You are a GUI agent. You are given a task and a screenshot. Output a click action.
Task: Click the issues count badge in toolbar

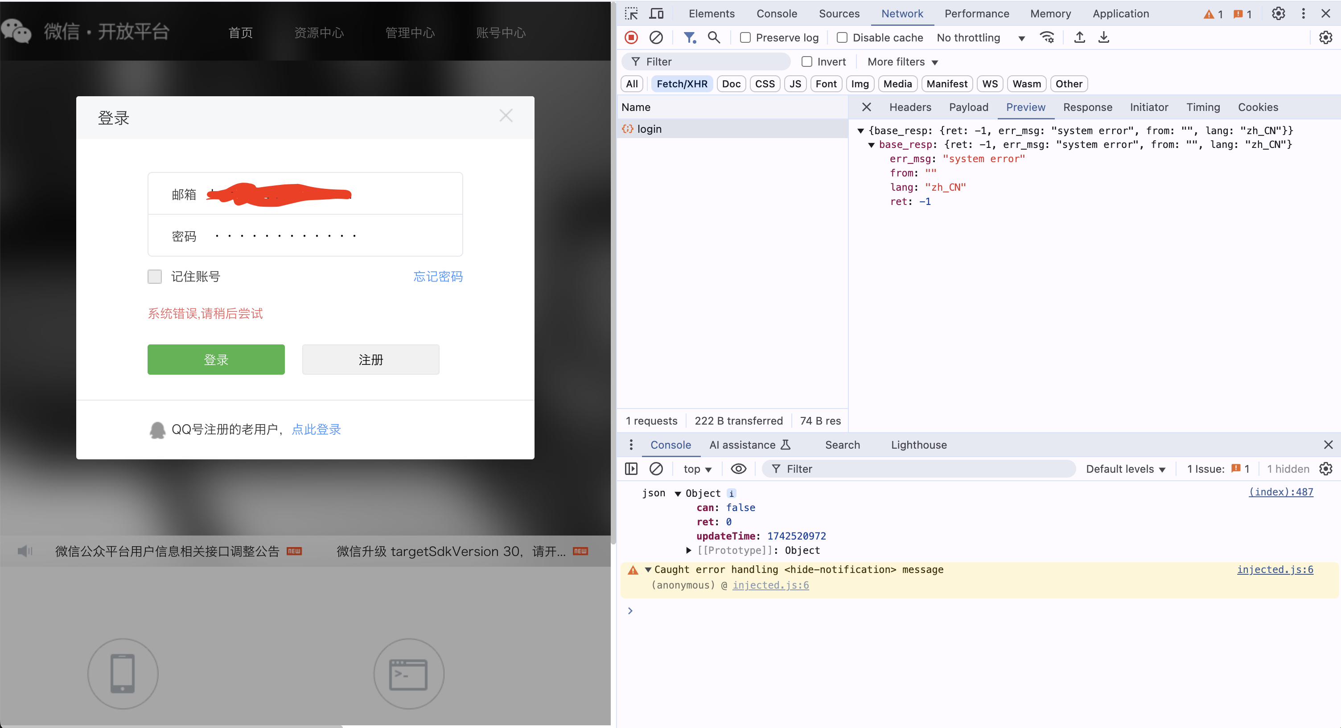click(1242, 14)
